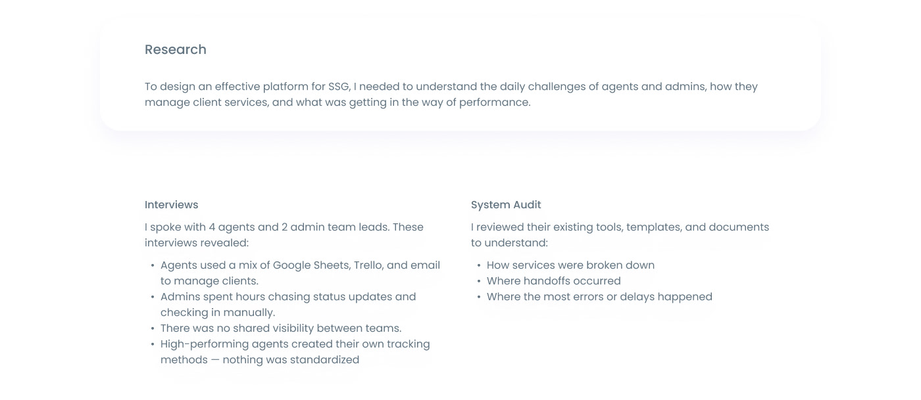Click the intro paragraph about designing for SSG

451,95
